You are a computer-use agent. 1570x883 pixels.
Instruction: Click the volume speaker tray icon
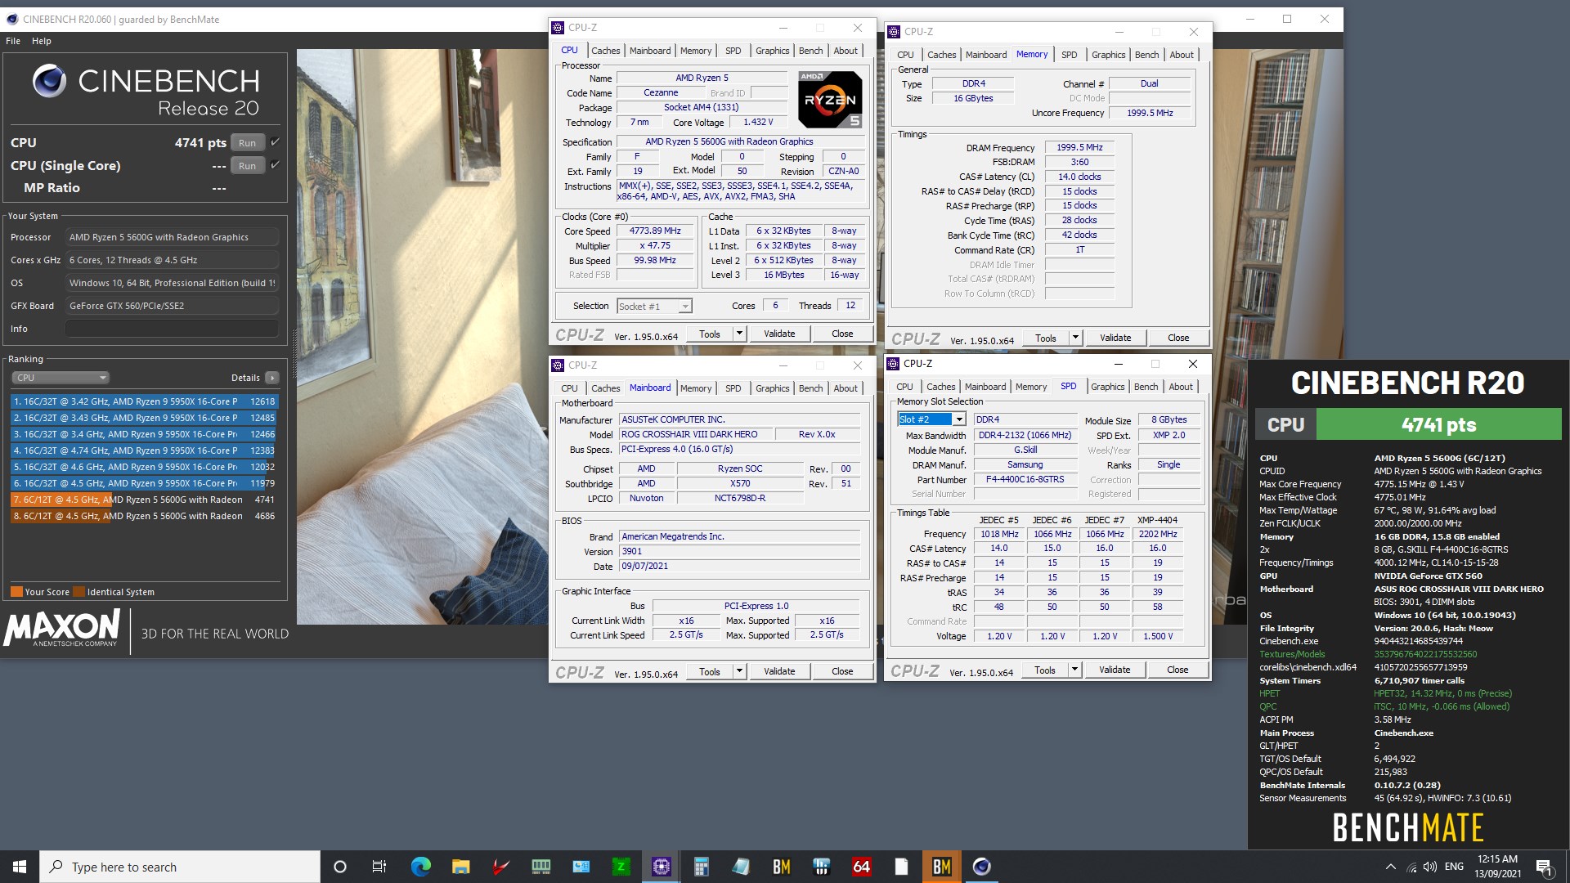coord(1429,867)
